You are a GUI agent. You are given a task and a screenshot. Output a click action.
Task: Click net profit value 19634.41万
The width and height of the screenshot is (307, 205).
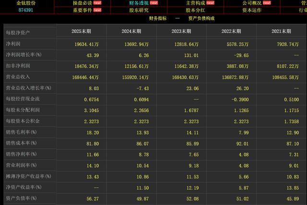click(x=86, y=44)
